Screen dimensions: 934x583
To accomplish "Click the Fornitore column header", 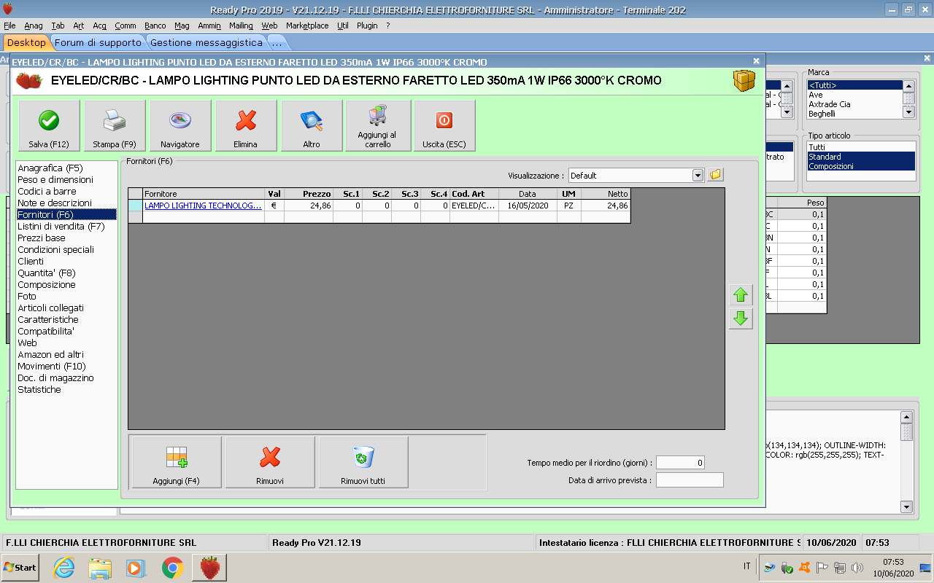I will pyautogui.click(x=204, y=194).
